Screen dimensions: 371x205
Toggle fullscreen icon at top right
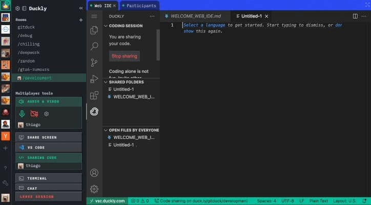[x=367, y=5]
